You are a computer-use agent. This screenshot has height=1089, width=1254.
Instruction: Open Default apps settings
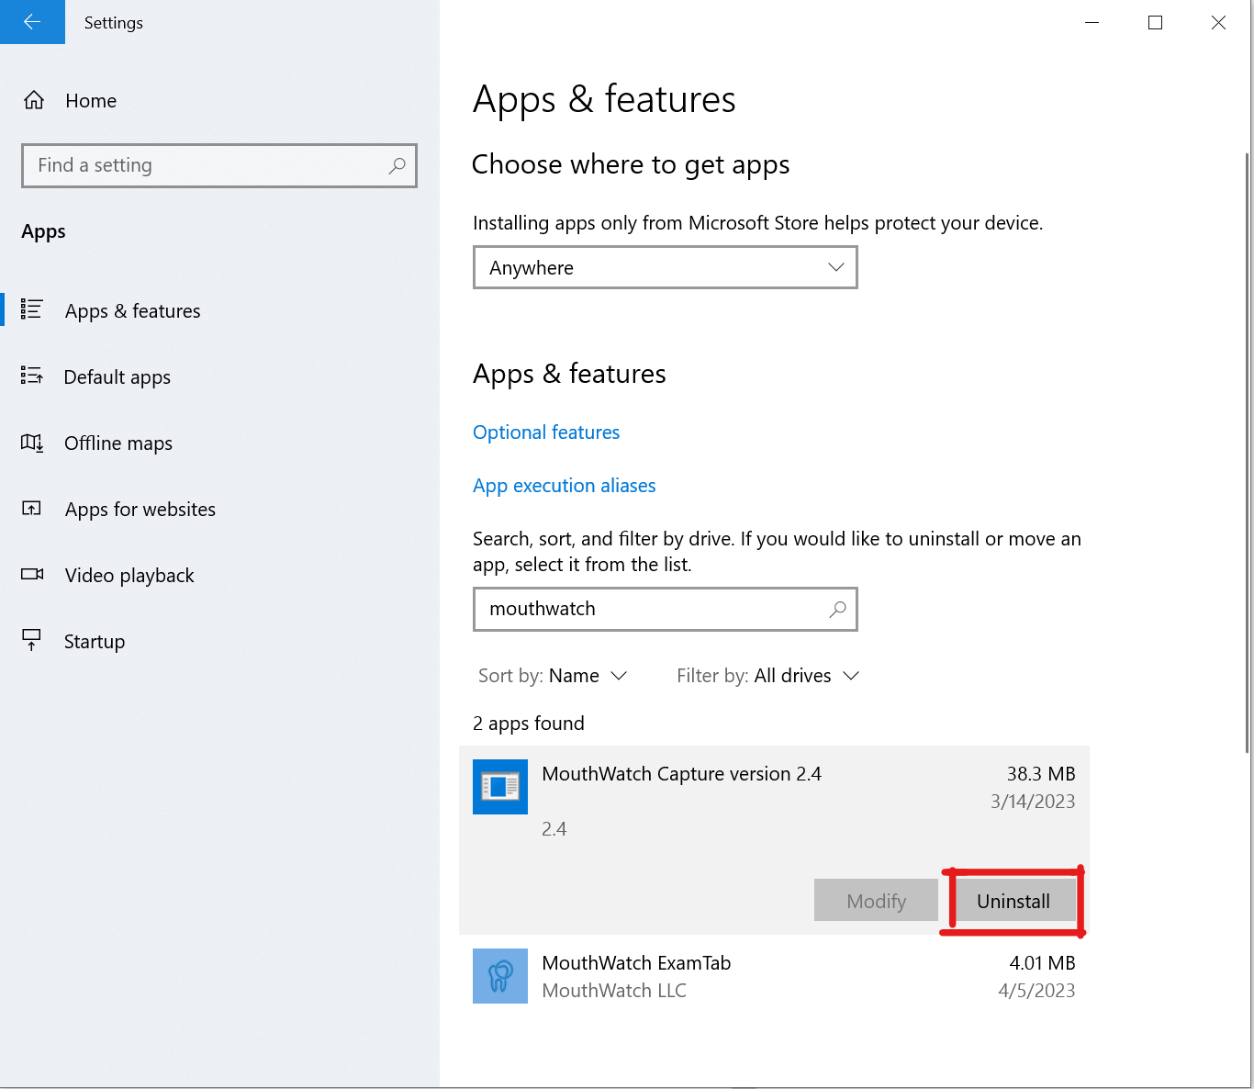tap(117, 377)
